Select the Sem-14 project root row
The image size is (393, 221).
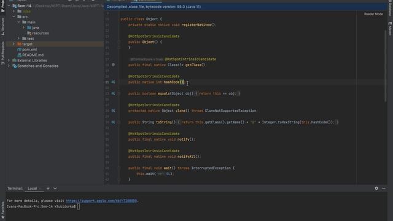pos(55,6)
